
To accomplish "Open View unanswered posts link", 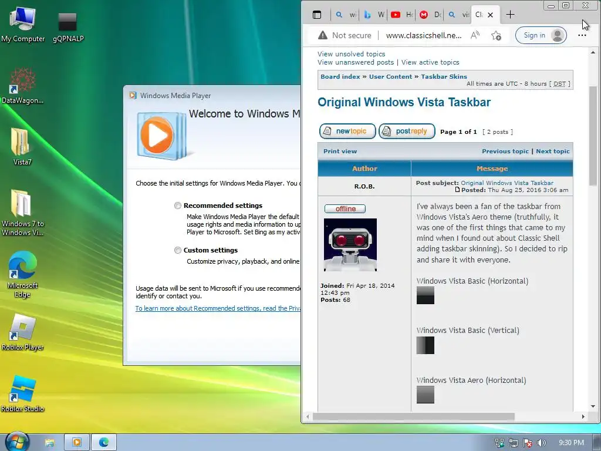I will tap(355, 62).
